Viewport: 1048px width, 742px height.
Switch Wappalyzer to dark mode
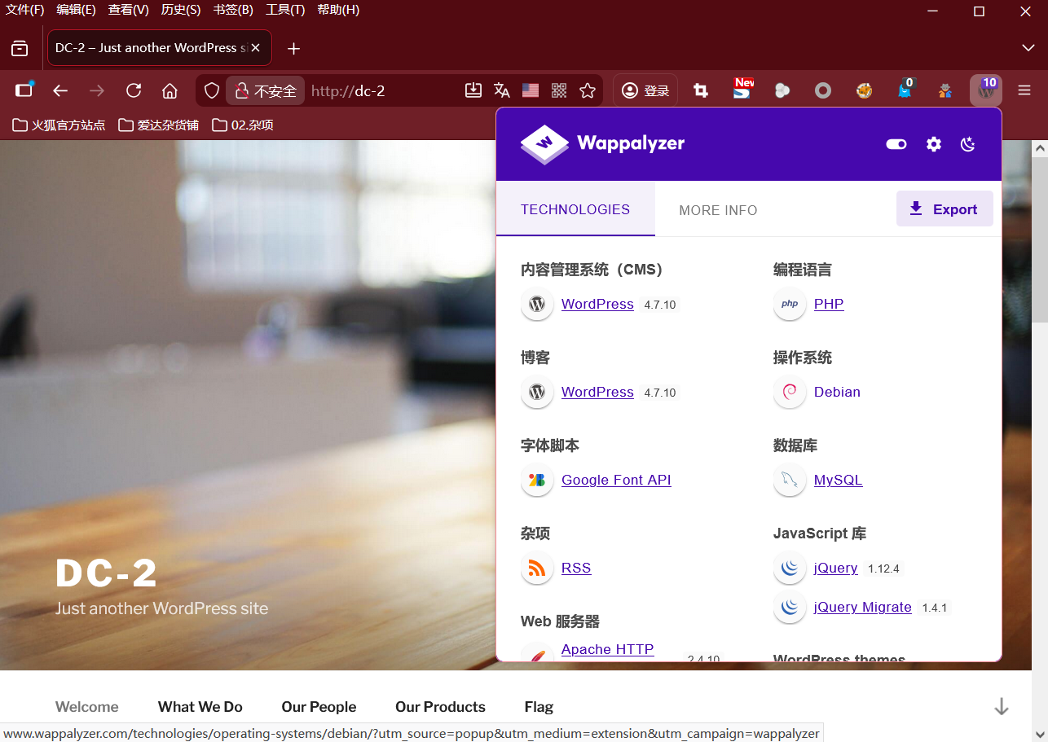(968, 144)
